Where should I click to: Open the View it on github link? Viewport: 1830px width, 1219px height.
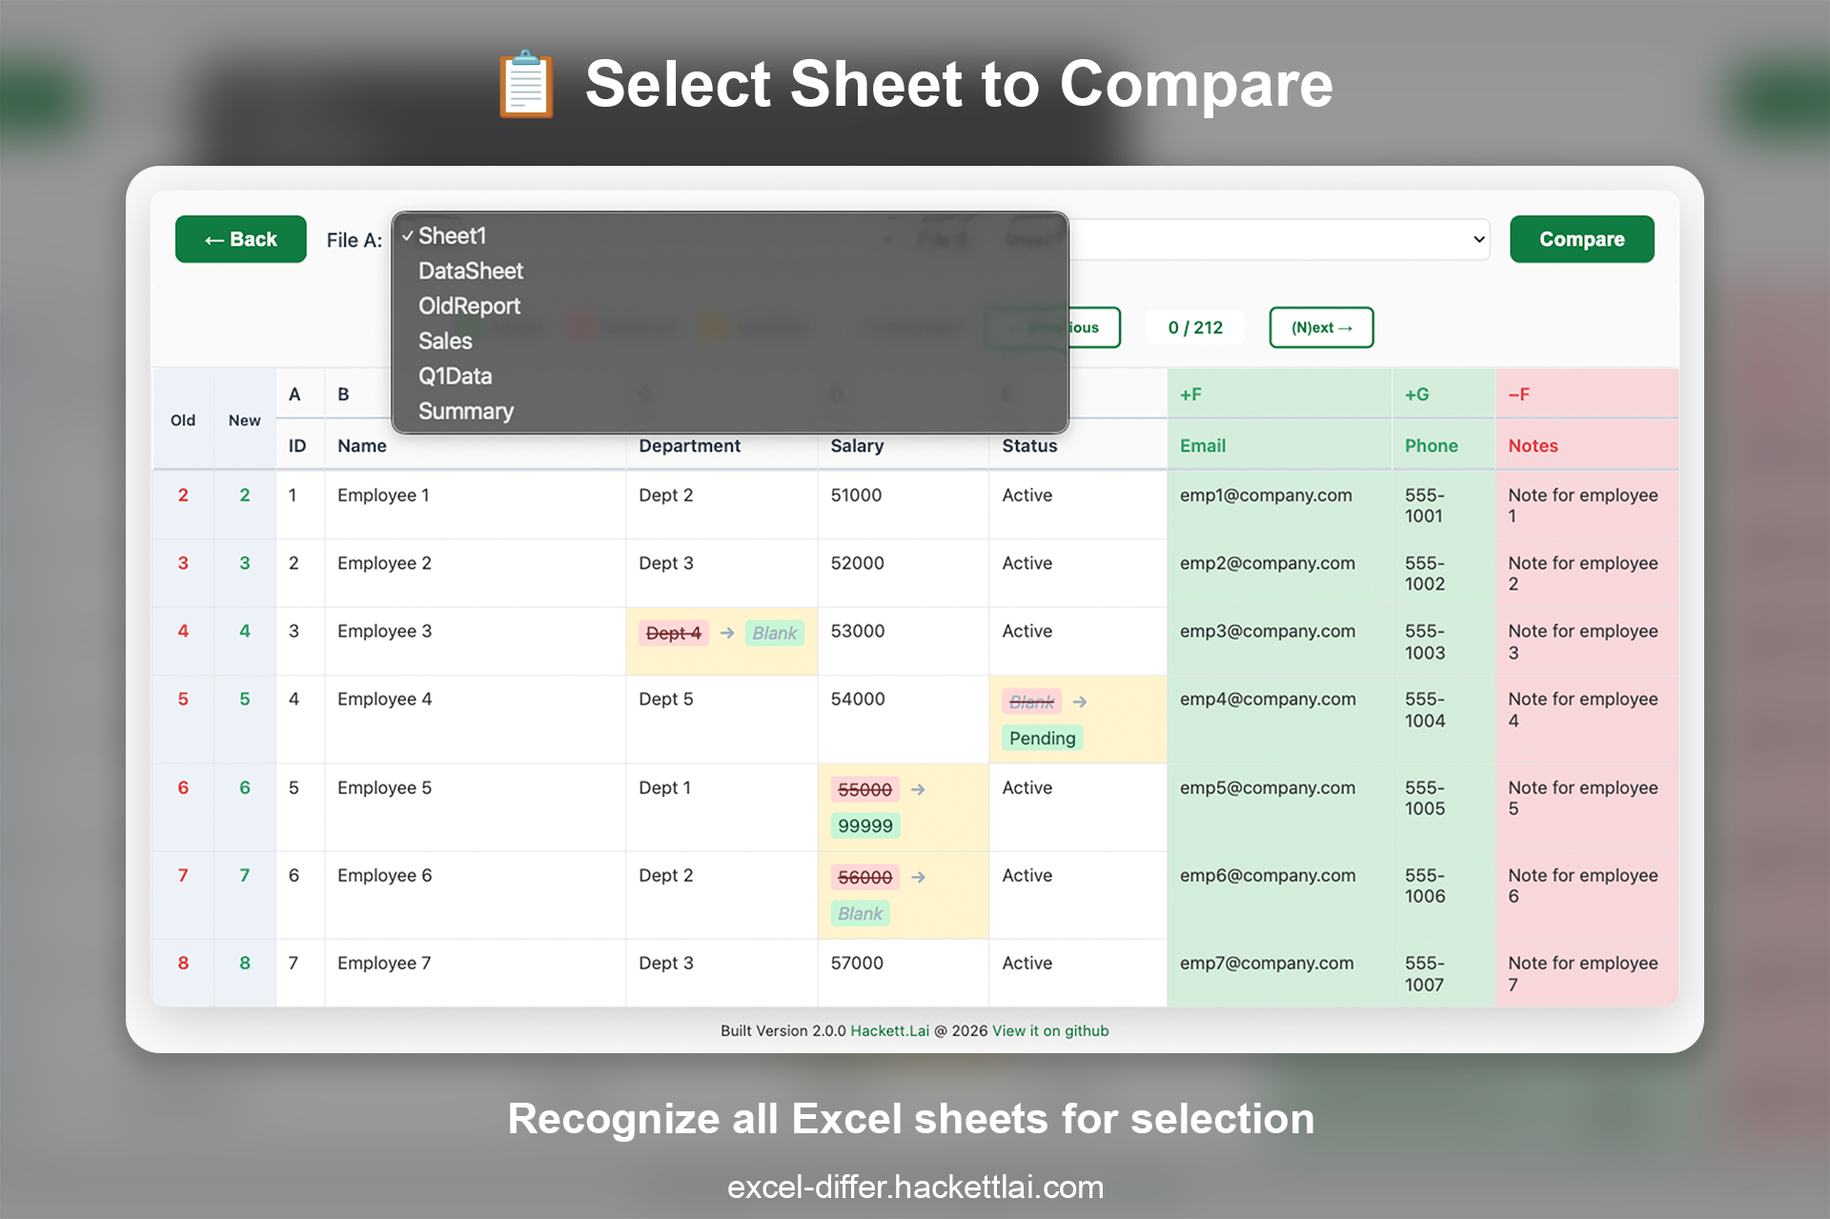[1049, 1030]
